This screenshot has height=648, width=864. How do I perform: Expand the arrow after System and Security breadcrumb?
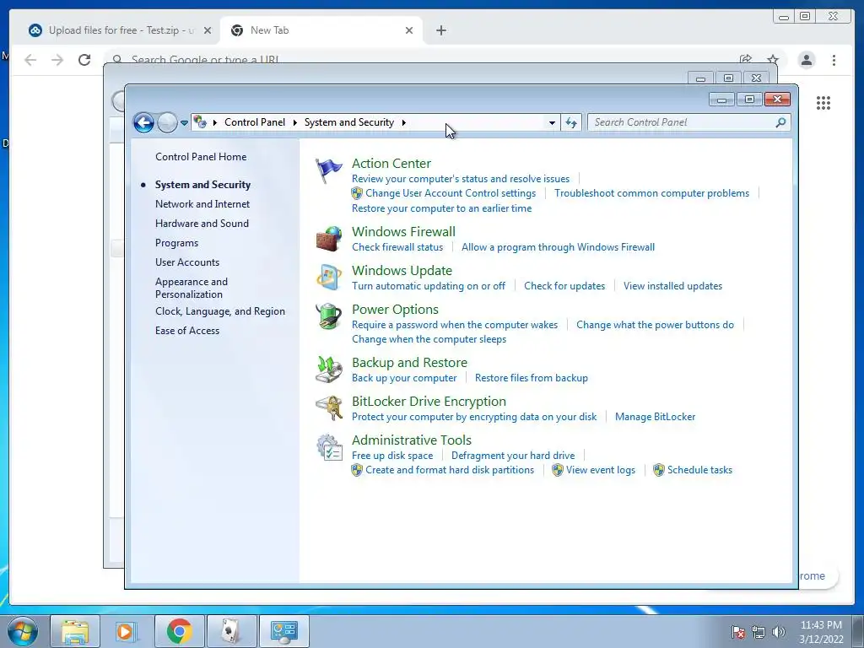coord(404,122)
